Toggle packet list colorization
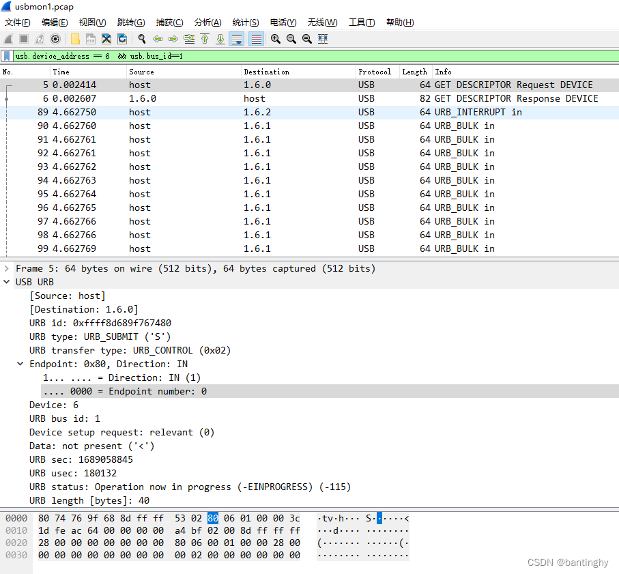619x574 pixels. pyautogui.click(x=256, y=39)
